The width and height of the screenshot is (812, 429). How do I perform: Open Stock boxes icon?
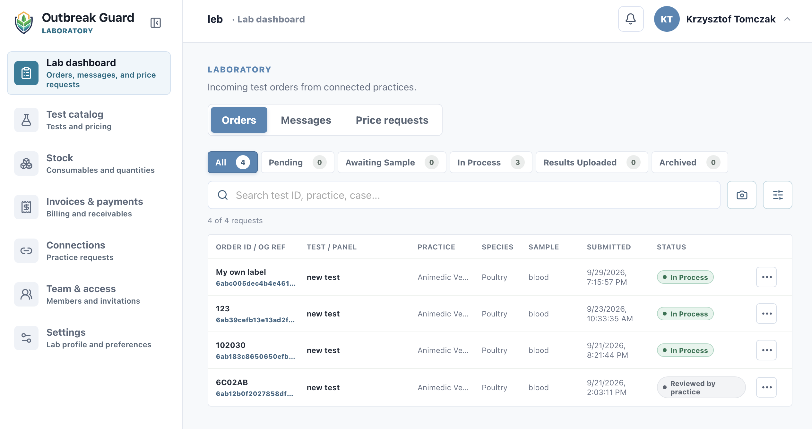pyautogui.click(x=26, y=164)
